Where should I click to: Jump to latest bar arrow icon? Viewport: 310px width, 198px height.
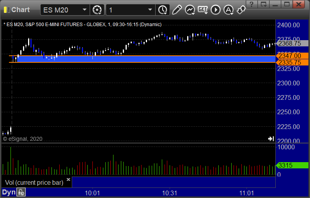coord(271,139)
